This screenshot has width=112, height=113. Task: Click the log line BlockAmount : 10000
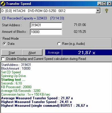[x=16, y=68]
